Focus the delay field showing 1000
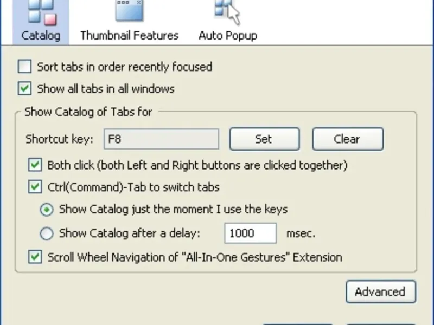The image size is (434, 325). [x=250, y=234]
